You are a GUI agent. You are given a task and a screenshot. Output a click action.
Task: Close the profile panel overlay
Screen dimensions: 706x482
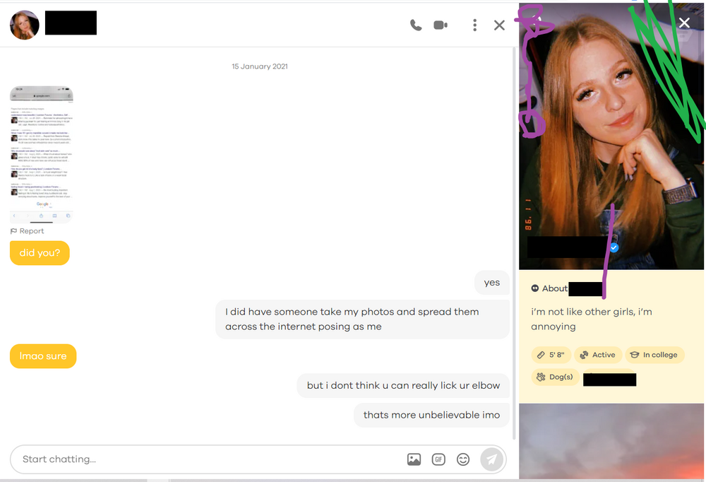(x=684, y=23)
